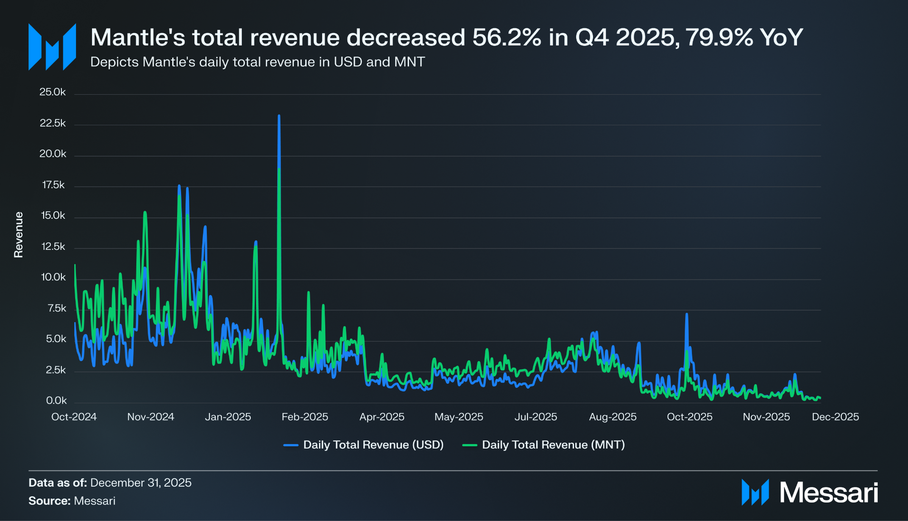
Task: Select the Feb-2025 x-axis label
Action: [305, 417]
